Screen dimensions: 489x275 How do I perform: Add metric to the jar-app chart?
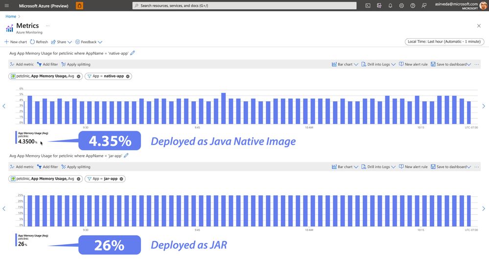(x=22, y=167)
